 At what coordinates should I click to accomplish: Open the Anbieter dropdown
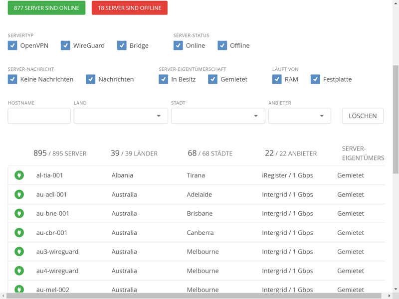tap(299, 116)
